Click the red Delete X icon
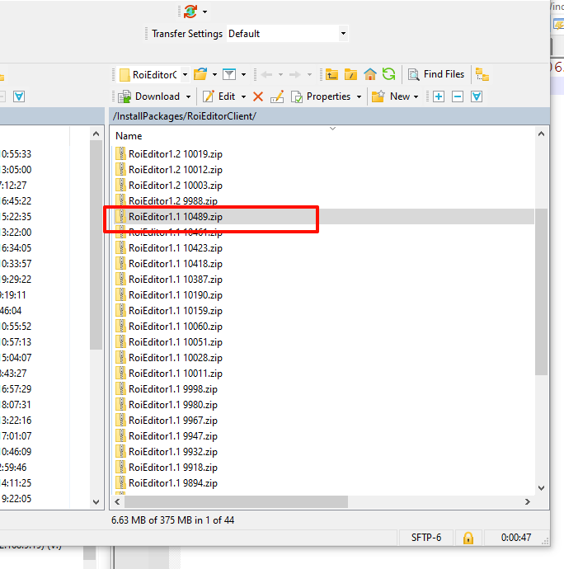The width and height of the screenshot is (564, 569). coord(258,96)
